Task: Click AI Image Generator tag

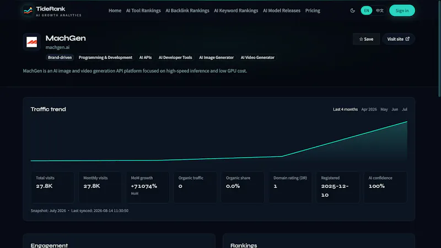Action: [x=216, y=57]
